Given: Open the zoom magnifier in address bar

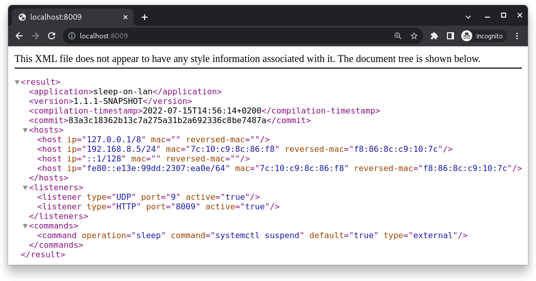Looking at the screenshot, I should point(397,36).
